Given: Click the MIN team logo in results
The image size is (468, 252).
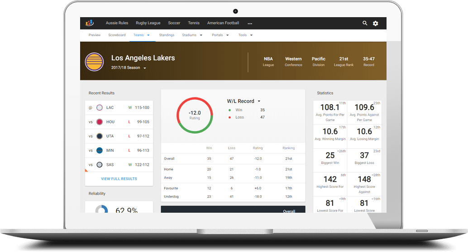Looking at the screenshot, I should 100,150.
